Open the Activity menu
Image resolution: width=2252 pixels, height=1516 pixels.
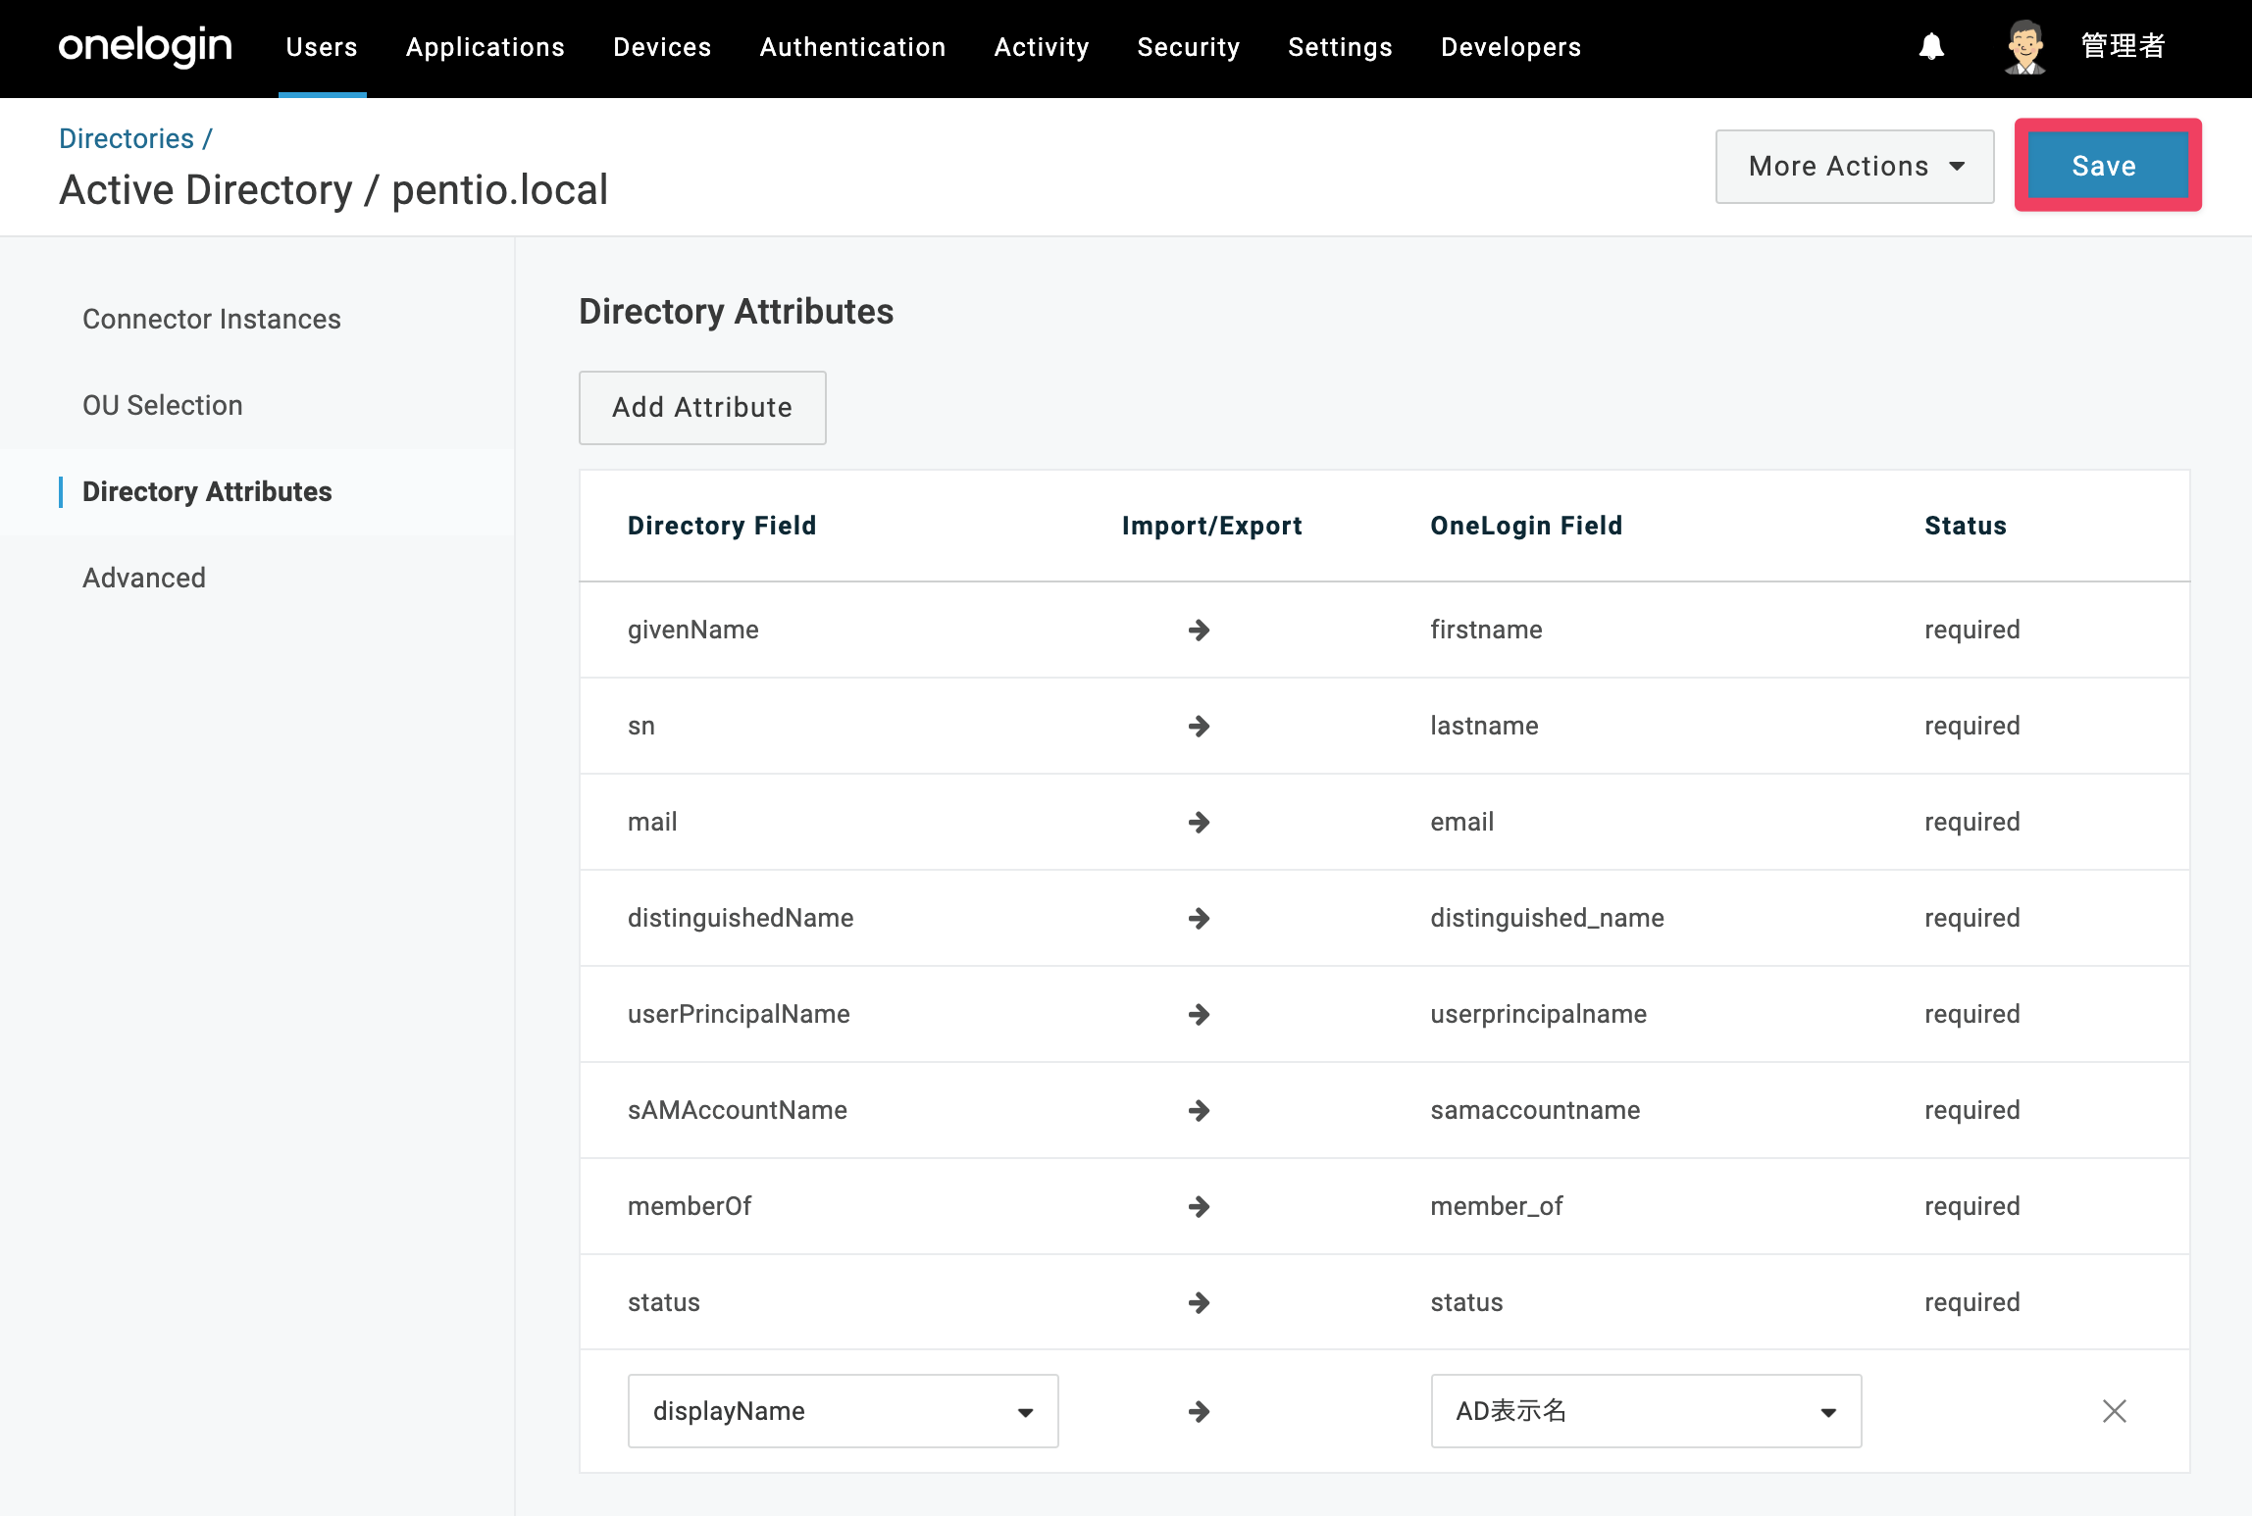coord(1042,47)
